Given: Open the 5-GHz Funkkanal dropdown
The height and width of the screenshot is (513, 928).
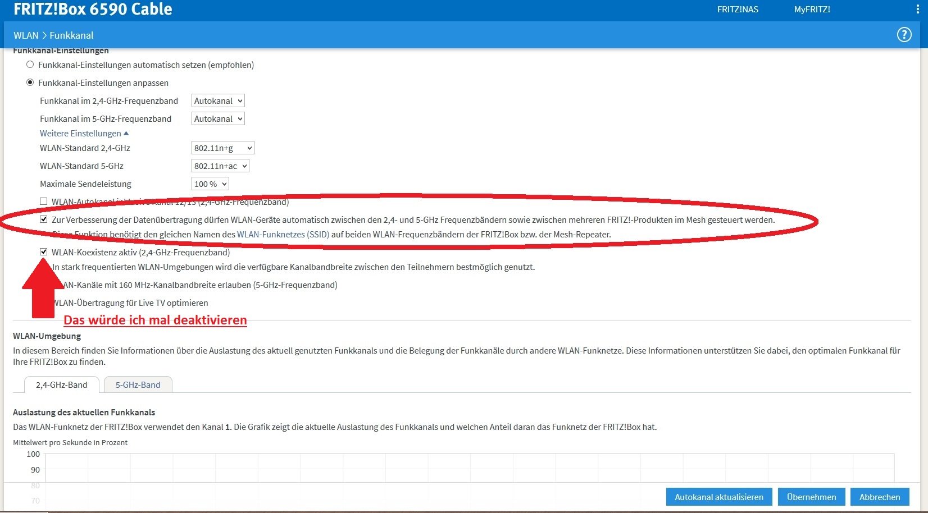Looking at the screenshot, I should point(218,119).
